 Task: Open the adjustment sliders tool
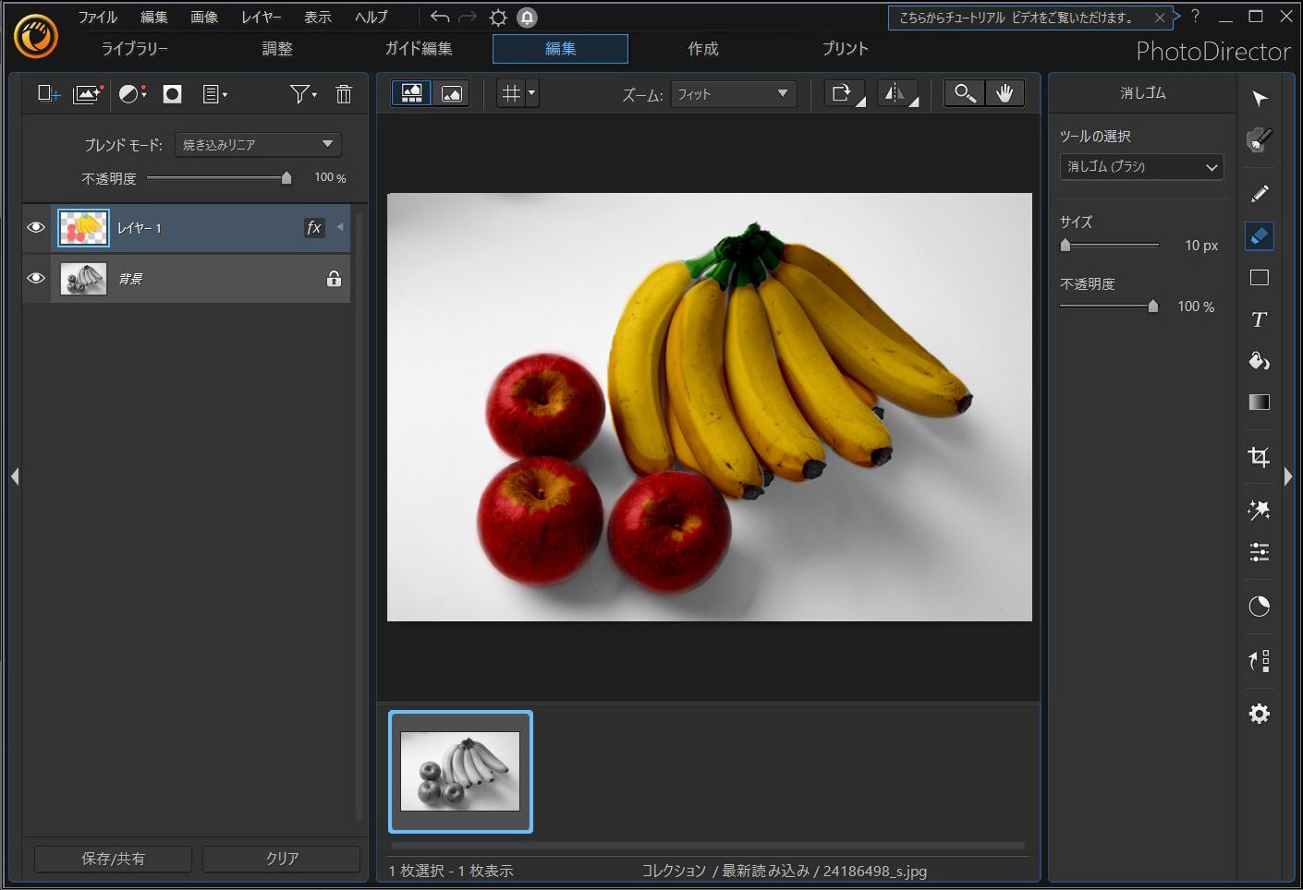1260,552
